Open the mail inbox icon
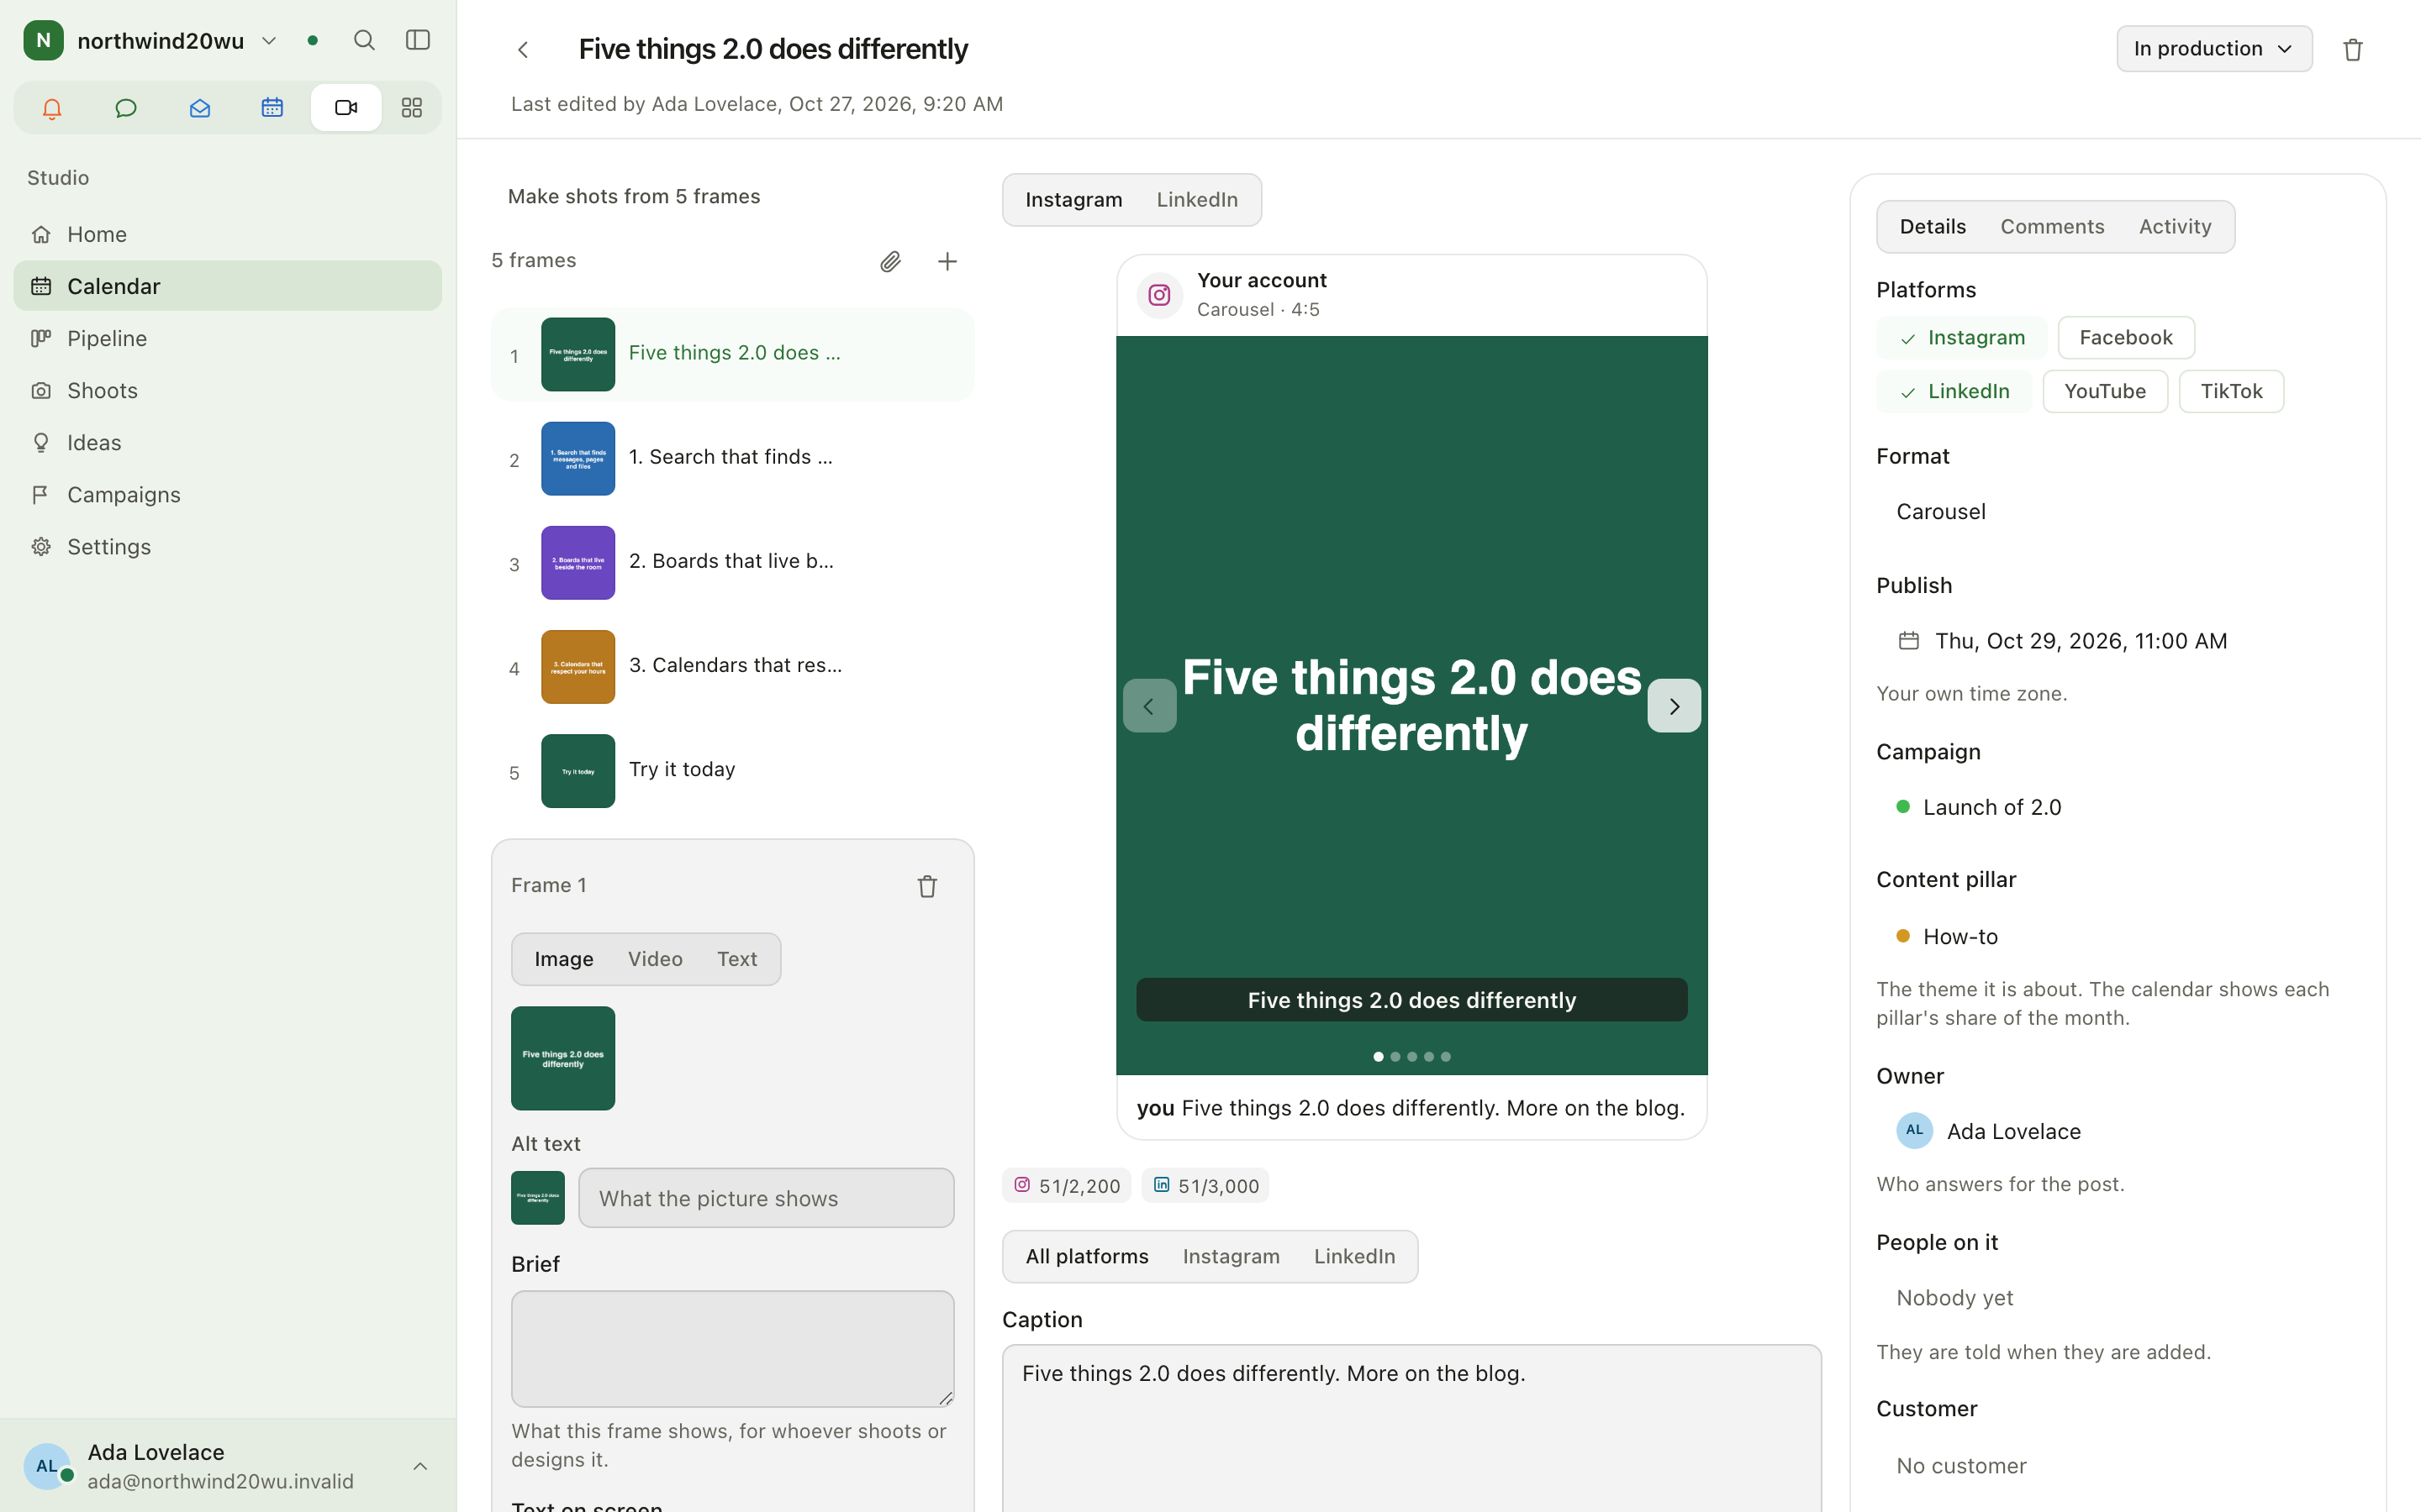 point(199,108)
